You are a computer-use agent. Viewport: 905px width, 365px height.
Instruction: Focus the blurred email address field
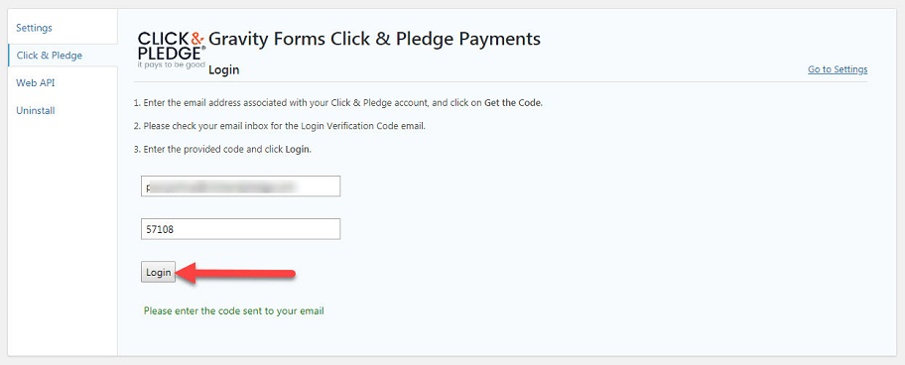click(x=241, y=186)
